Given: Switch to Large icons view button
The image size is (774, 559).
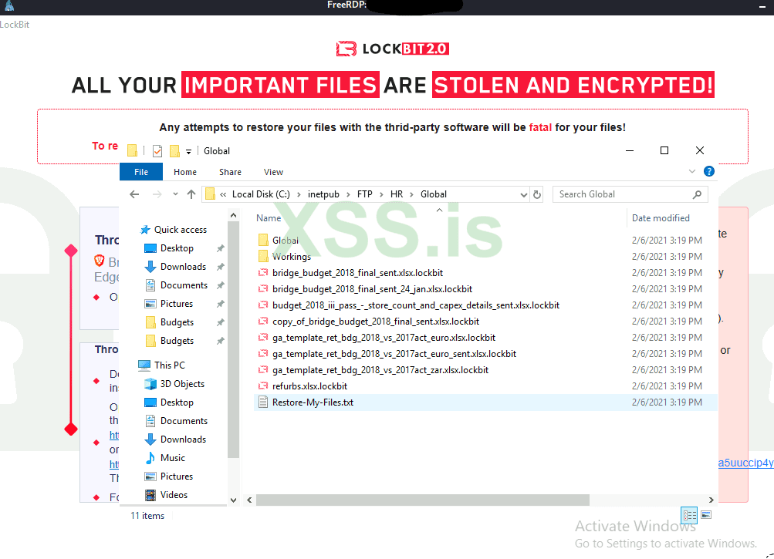Looking at the screenshot, I should (706, 515).
